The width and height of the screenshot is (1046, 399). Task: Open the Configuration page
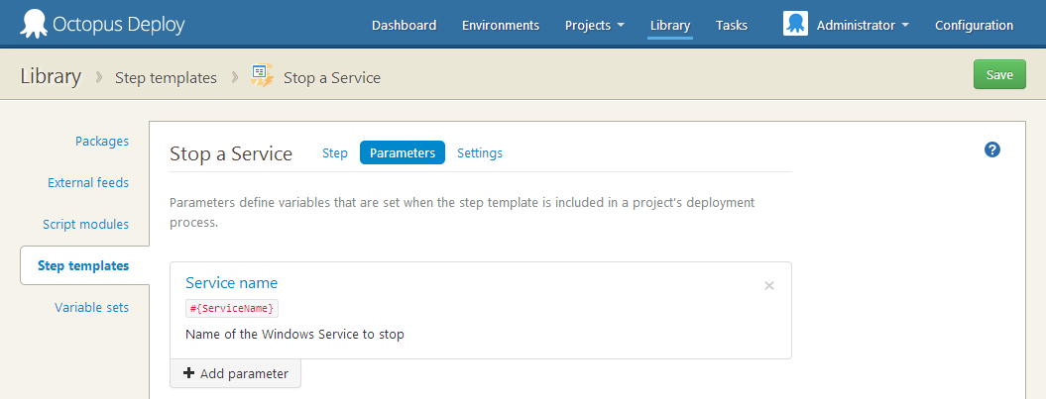[x=974, y=26]
